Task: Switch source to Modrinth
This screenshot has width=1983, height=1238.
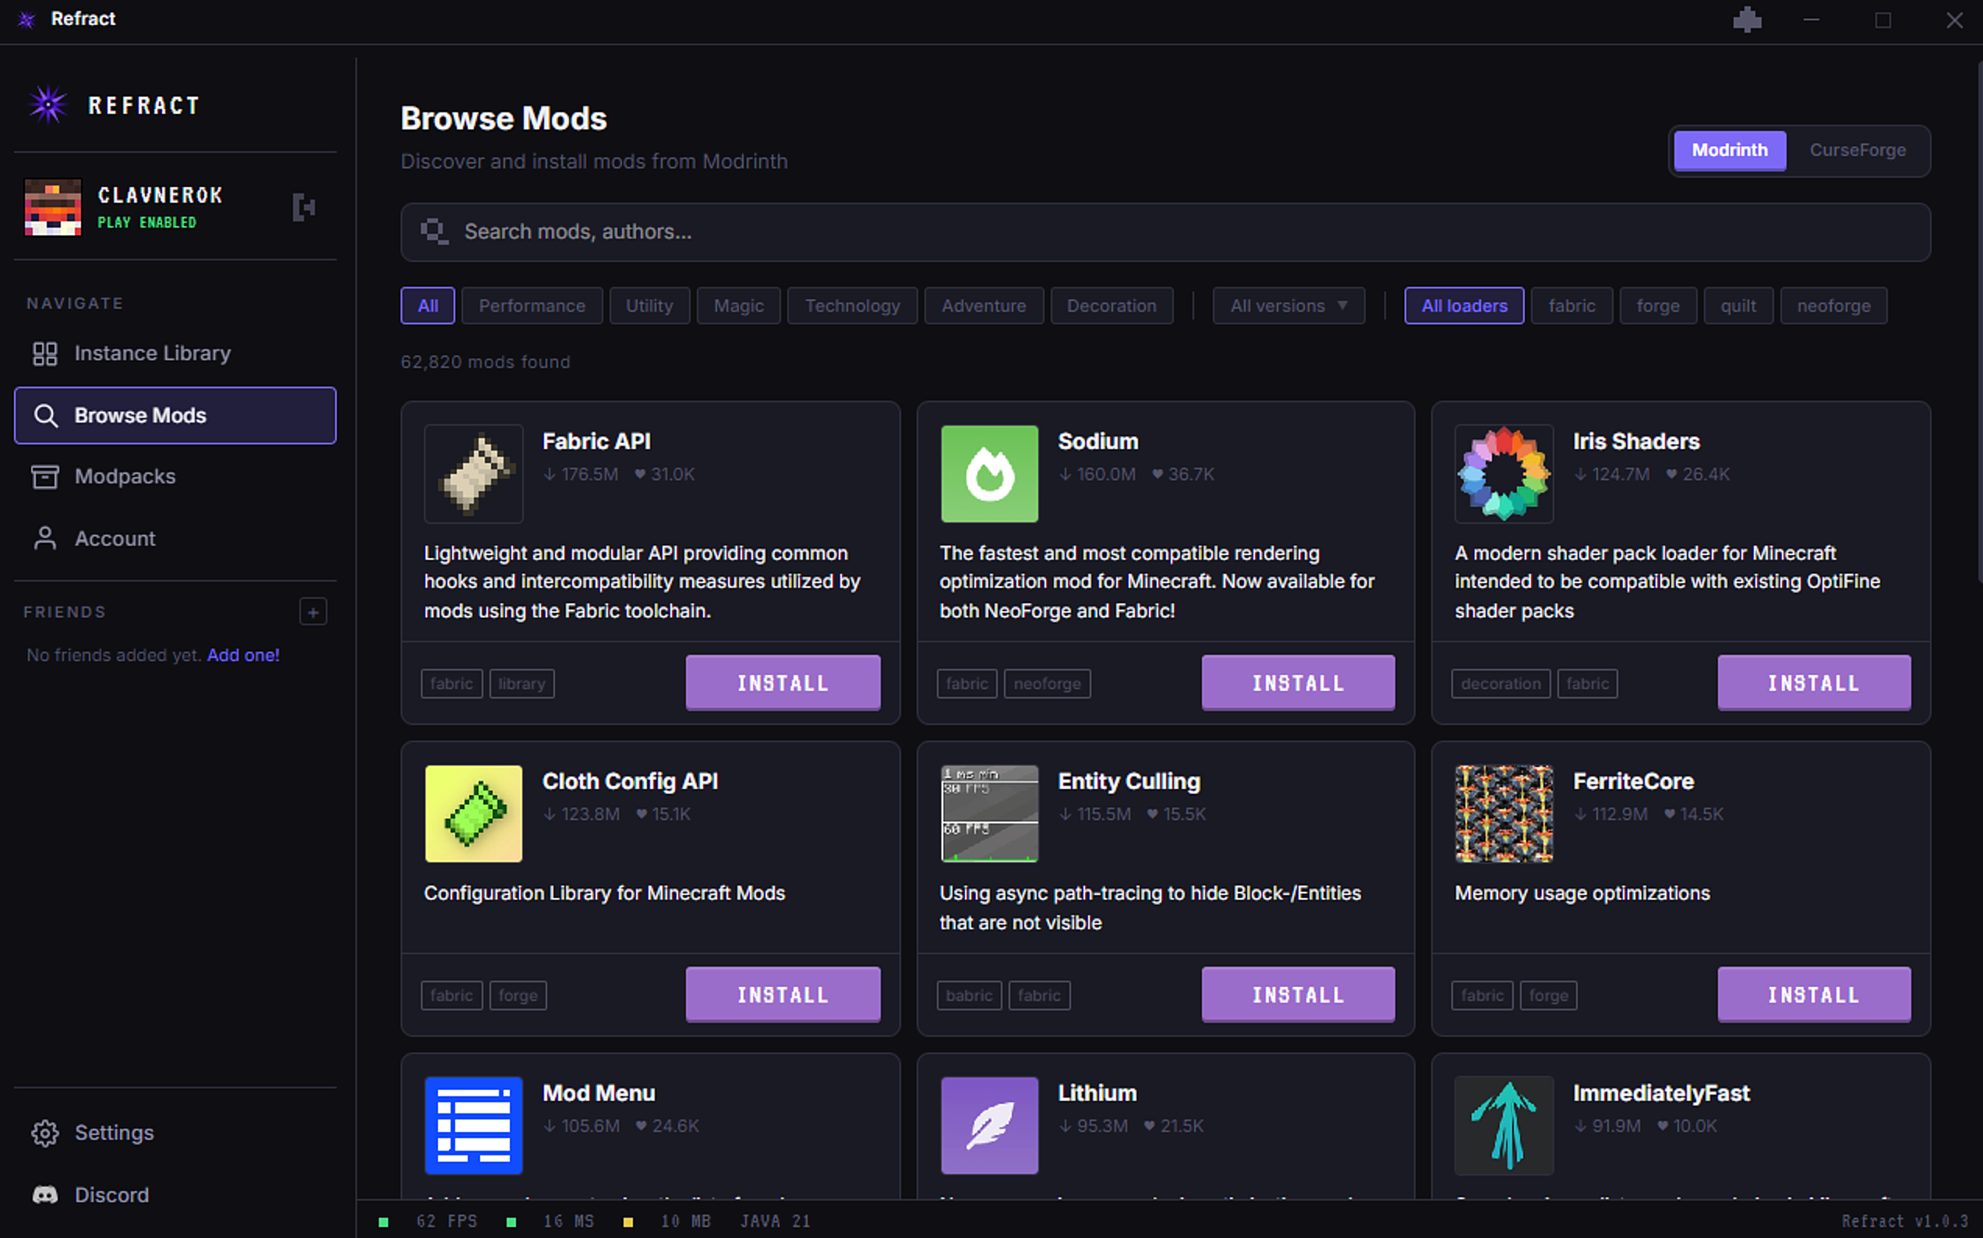Action: click(1730, 150)
